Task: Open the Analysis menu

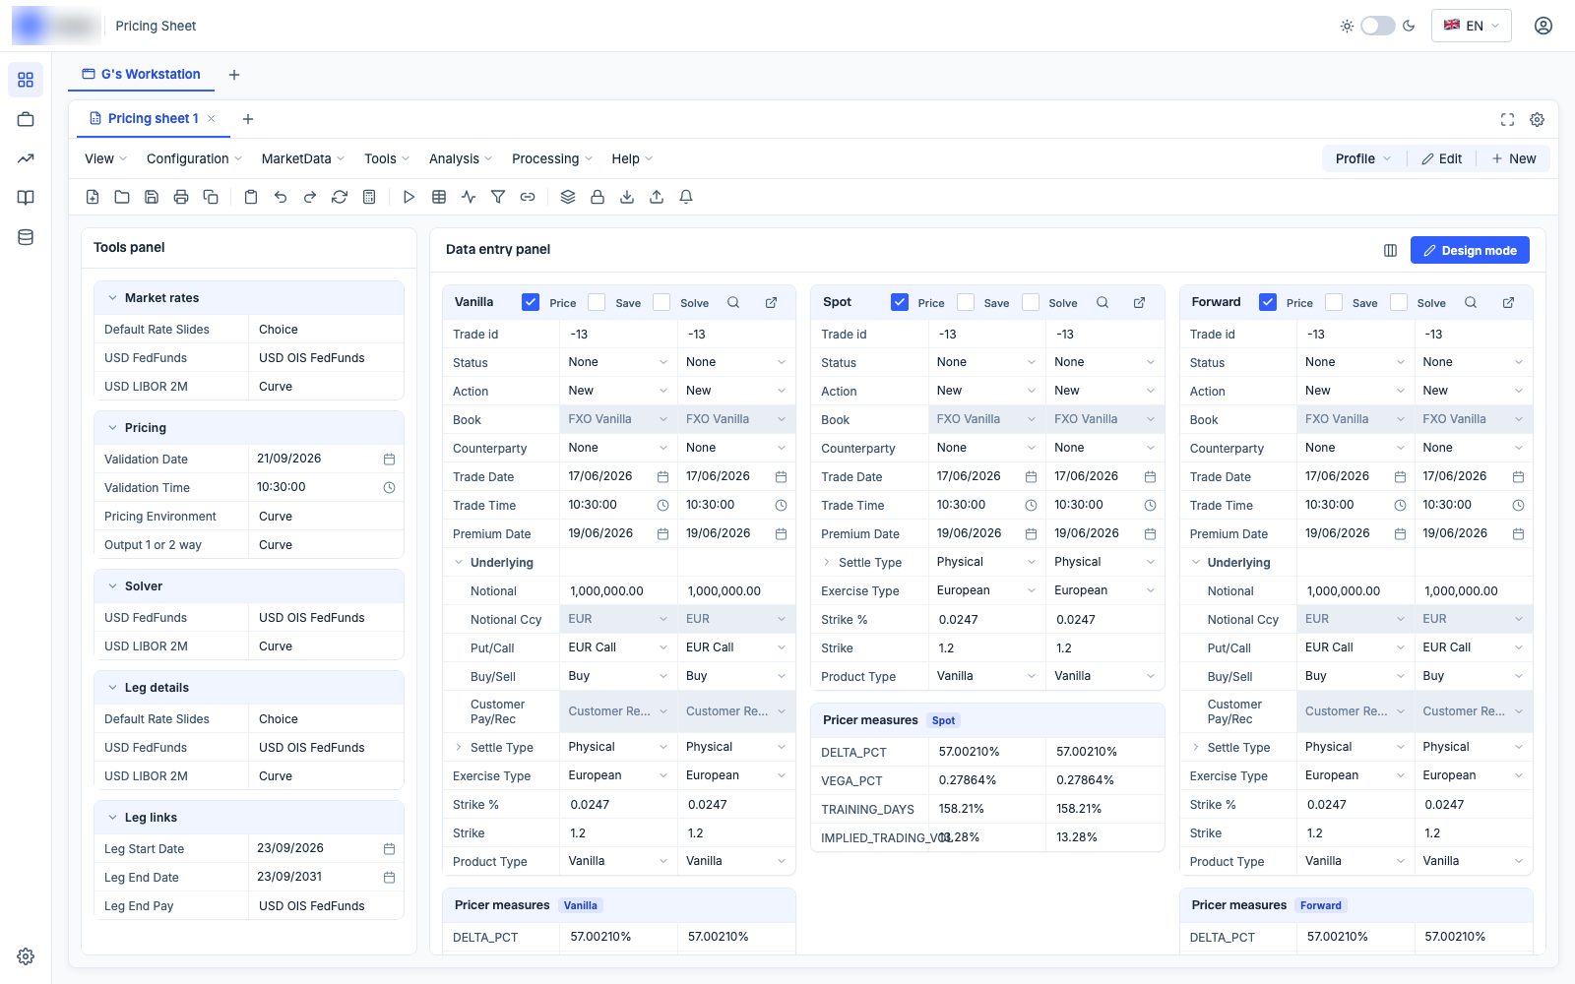Action: pyautogui.click(x=461, y=158)
